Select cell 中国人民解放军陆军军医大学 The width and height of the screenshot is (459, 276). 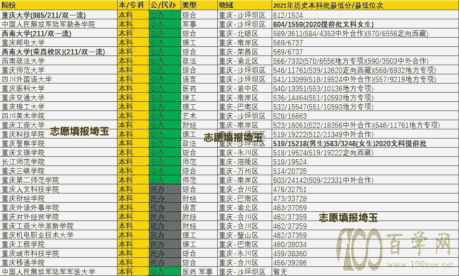59,272
